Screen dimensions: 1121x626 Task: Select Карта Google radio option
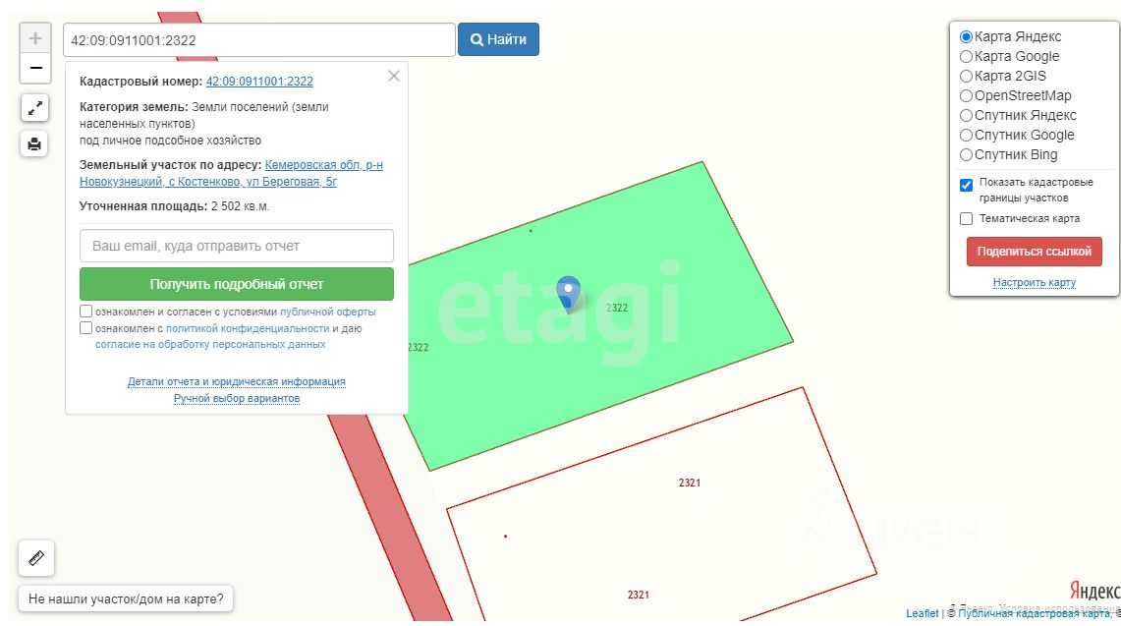[x=966, y=57]
